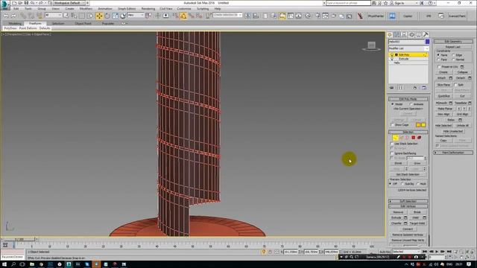Open Windows Start menu
The image size is (477, 268).
4,264
